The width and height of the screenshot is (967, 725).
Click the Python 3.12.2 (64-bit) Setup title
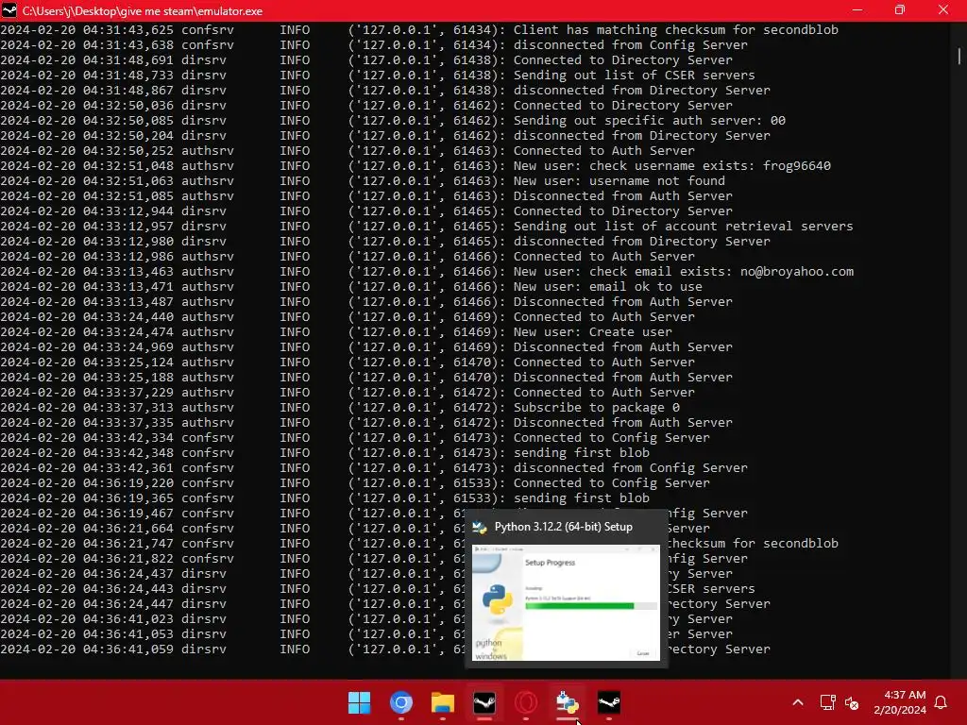(x=563, y=527)
